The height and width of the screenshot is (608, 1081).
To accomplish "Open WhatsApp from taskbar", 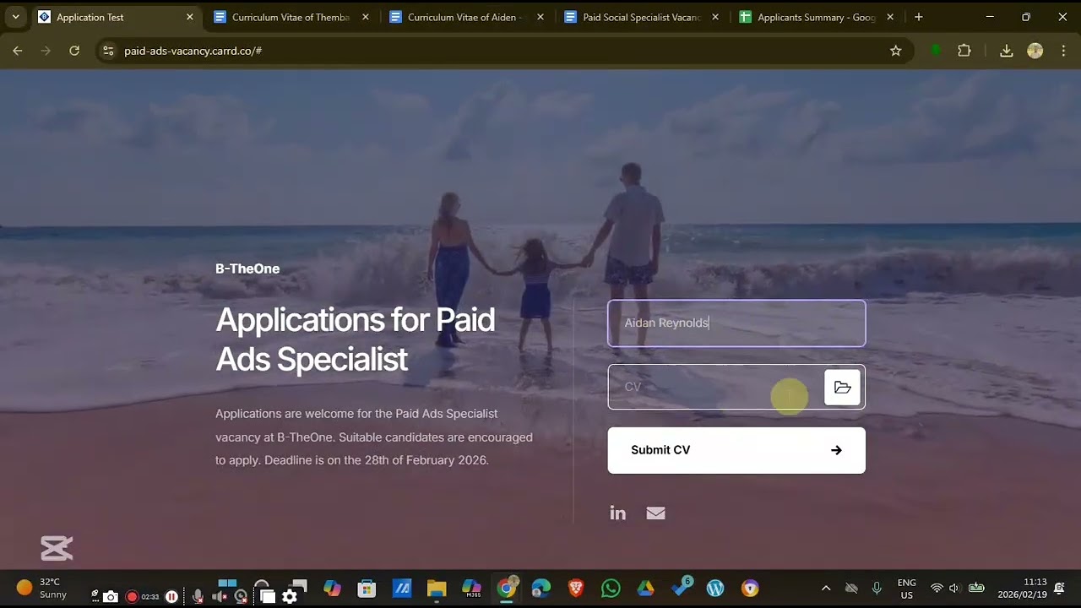I will [x=611, y=589].
